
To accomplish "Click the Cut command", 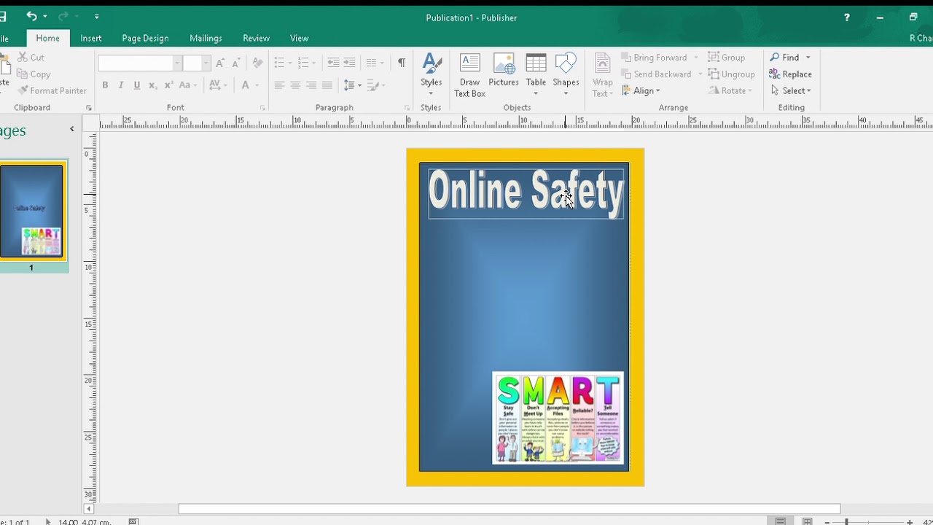I will tap(31, 57).
